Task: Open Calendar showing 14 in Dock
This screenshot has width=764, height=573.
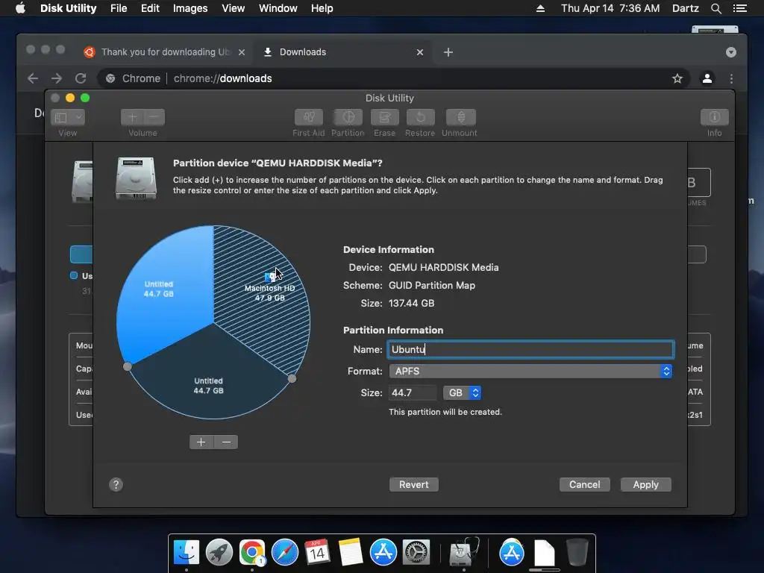Action: [x=317, y=553]
